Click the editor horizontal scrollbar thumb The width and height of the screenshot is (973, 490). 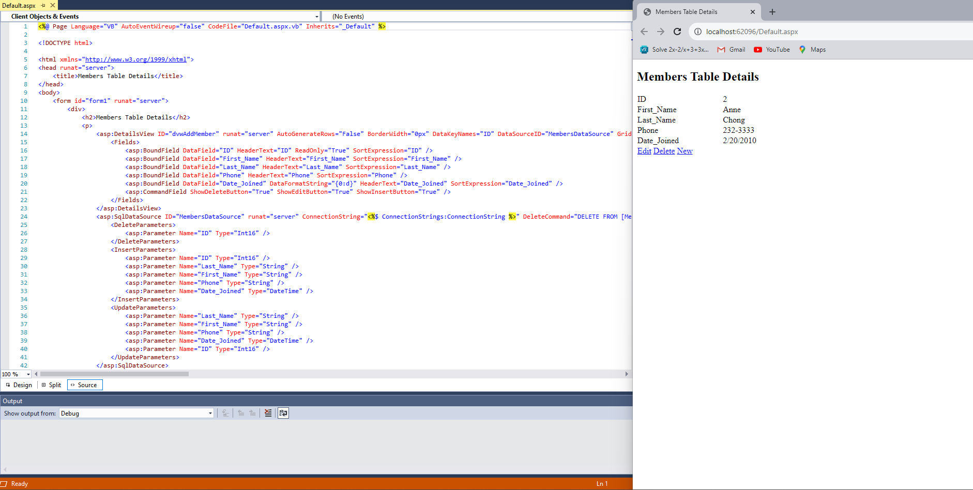pos(114,374)
